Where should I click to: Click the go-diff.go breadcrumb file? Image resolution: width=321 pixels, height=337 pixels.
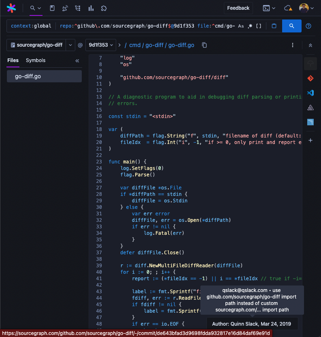pyautogui.click(x=181, y=45)
